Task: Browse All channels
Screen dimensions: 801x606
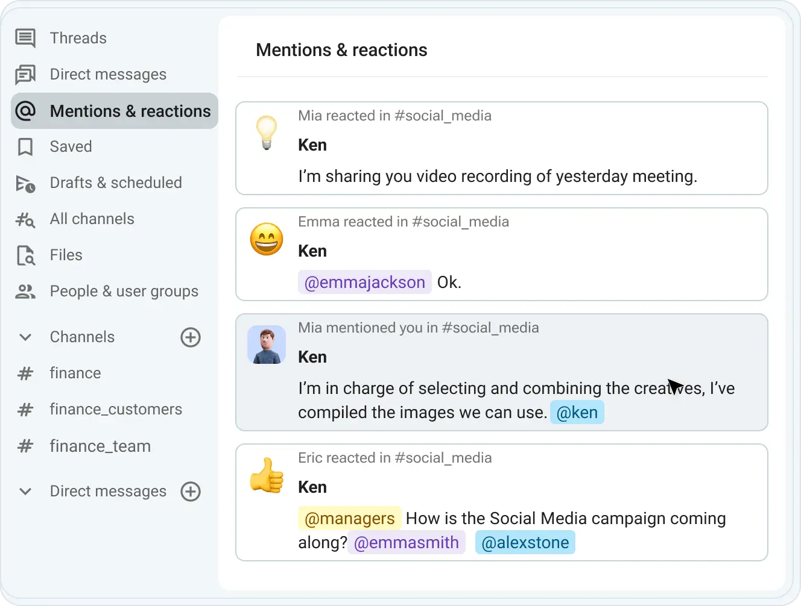Action: tap(114, 219)
